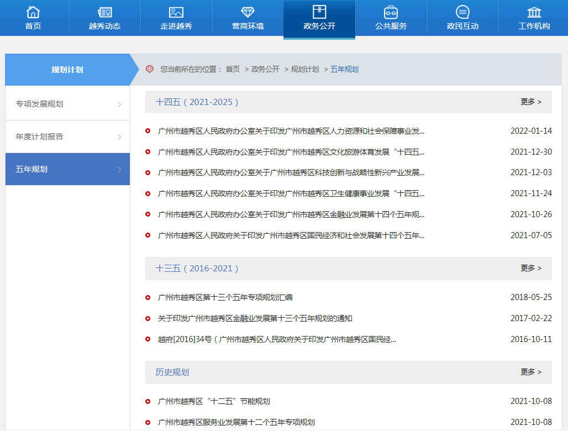Click the newspaper icon above 越秀动态
Viewport: 568px width, 431px height.
(x=104, y=12)
